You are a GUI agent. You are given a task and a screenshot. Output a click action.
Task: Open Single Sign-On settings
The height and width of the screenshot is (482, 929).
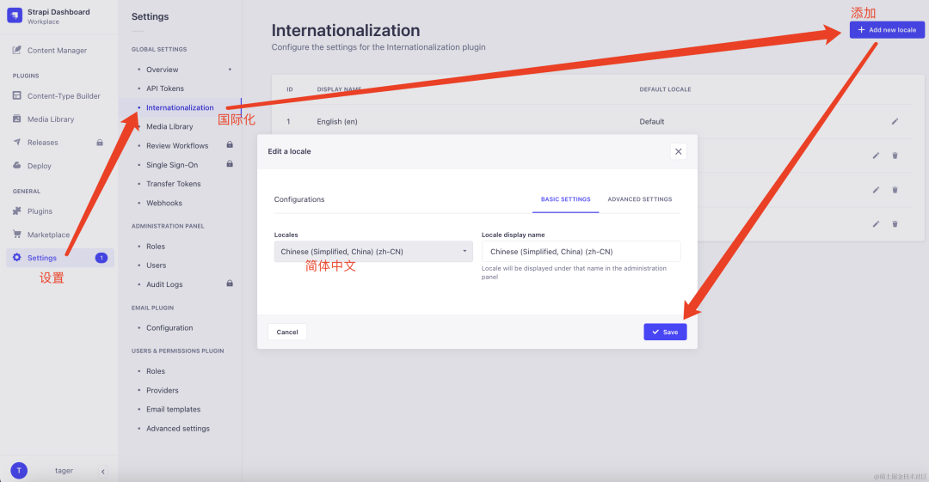pyautogui.click(x=172, y=165)
